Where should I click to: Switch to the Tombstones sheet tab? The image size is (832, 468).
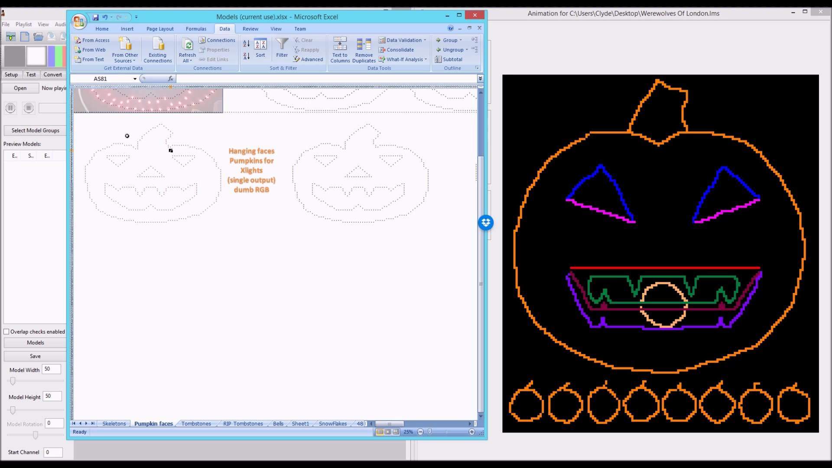197,423
